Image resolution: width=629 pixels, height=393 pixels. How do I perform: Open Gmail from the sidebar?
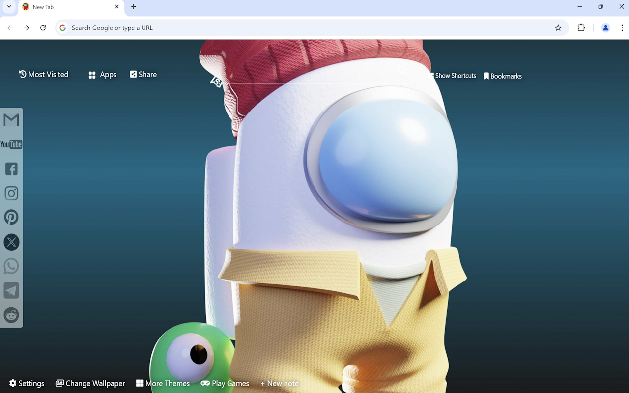tap(11, 120)
